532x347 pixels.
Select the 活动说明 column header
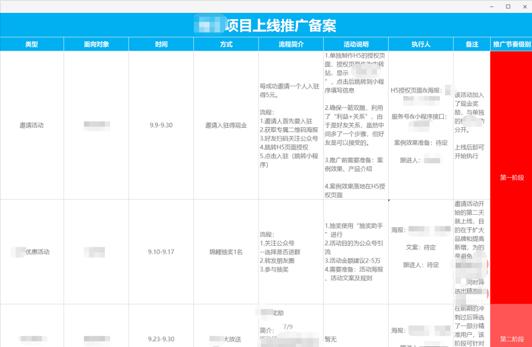pyautogui.click(x=355, y=44)
